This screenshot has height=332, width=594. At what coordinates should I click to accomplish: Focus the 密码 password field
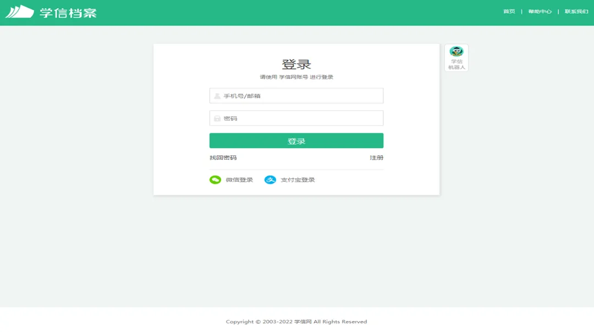click(x=296, y=118)
